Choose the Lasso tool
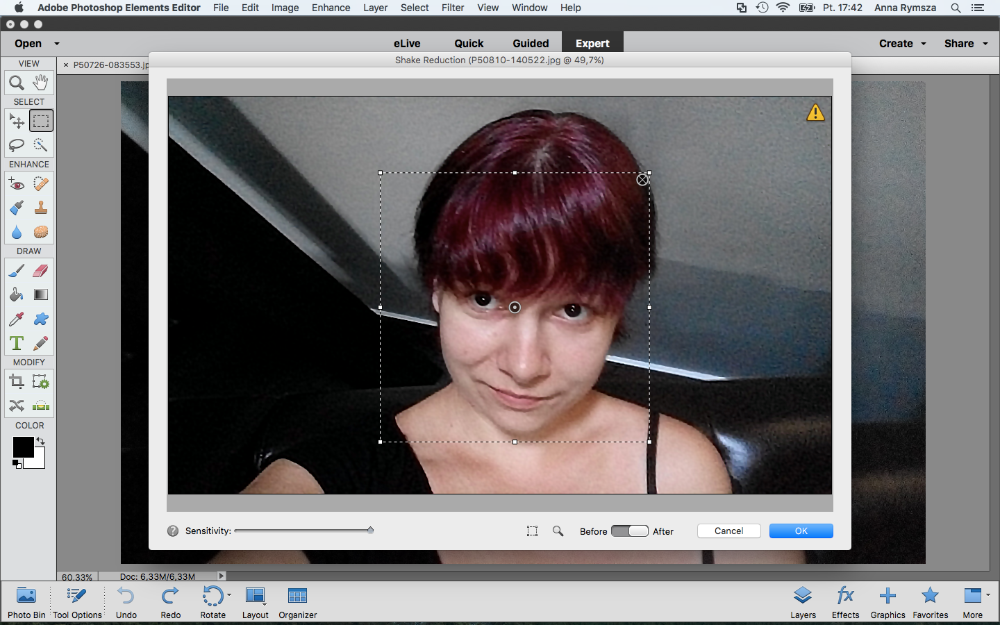 (17, 145)
